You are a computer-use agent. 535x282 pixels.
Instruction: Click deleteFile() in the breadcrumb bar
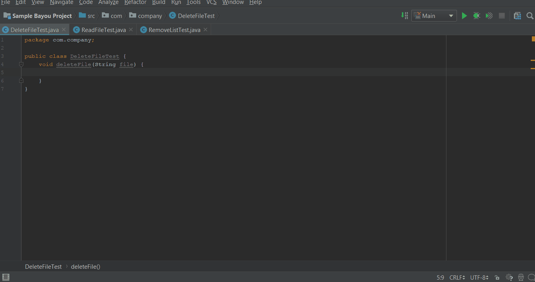pyautogui.click(x=85, y=266)
